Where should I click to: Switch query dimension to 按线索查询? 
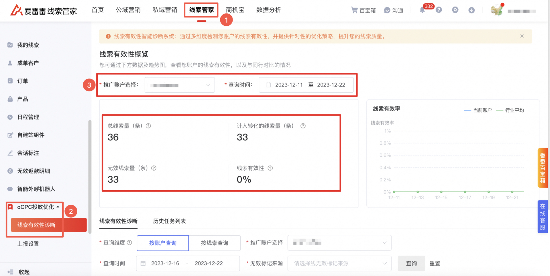click(x=215, y=243)
